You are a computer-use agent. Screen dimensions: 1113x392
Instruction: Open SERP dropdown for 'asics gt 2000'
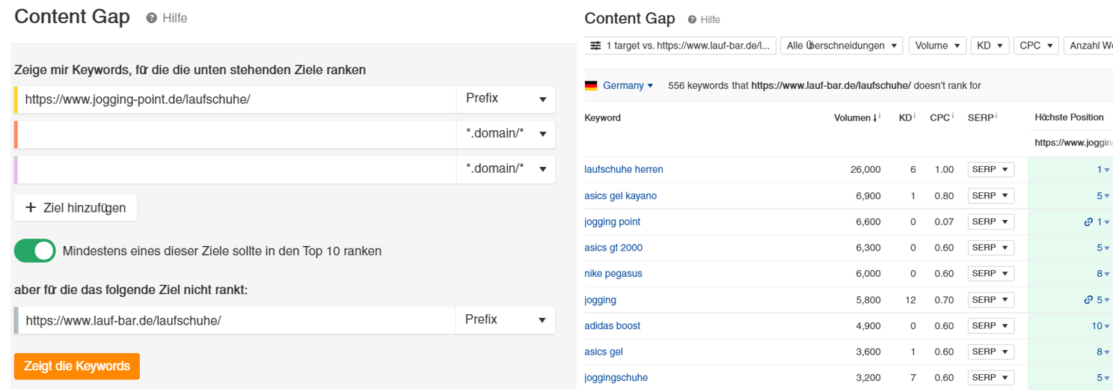(991, 248)
